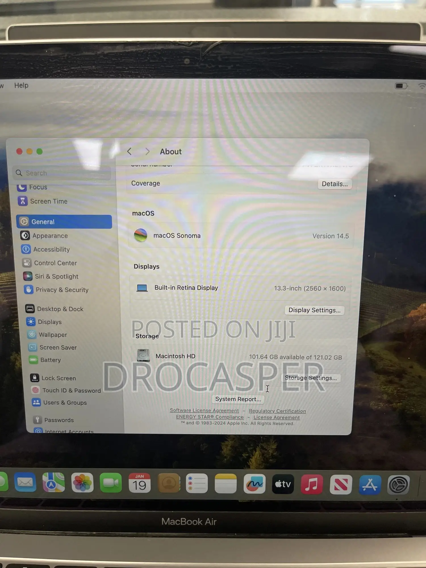
Task: Click the System Report button
Action: click(x=238, y=399)
